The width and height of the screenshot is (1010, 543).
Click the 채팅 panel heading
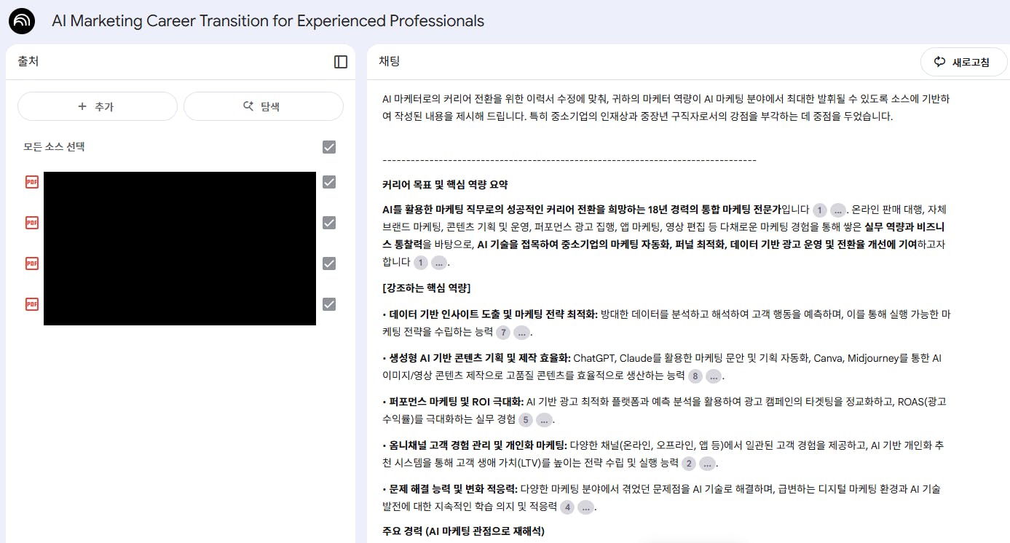pyautogui.click(x=390, y=62)
